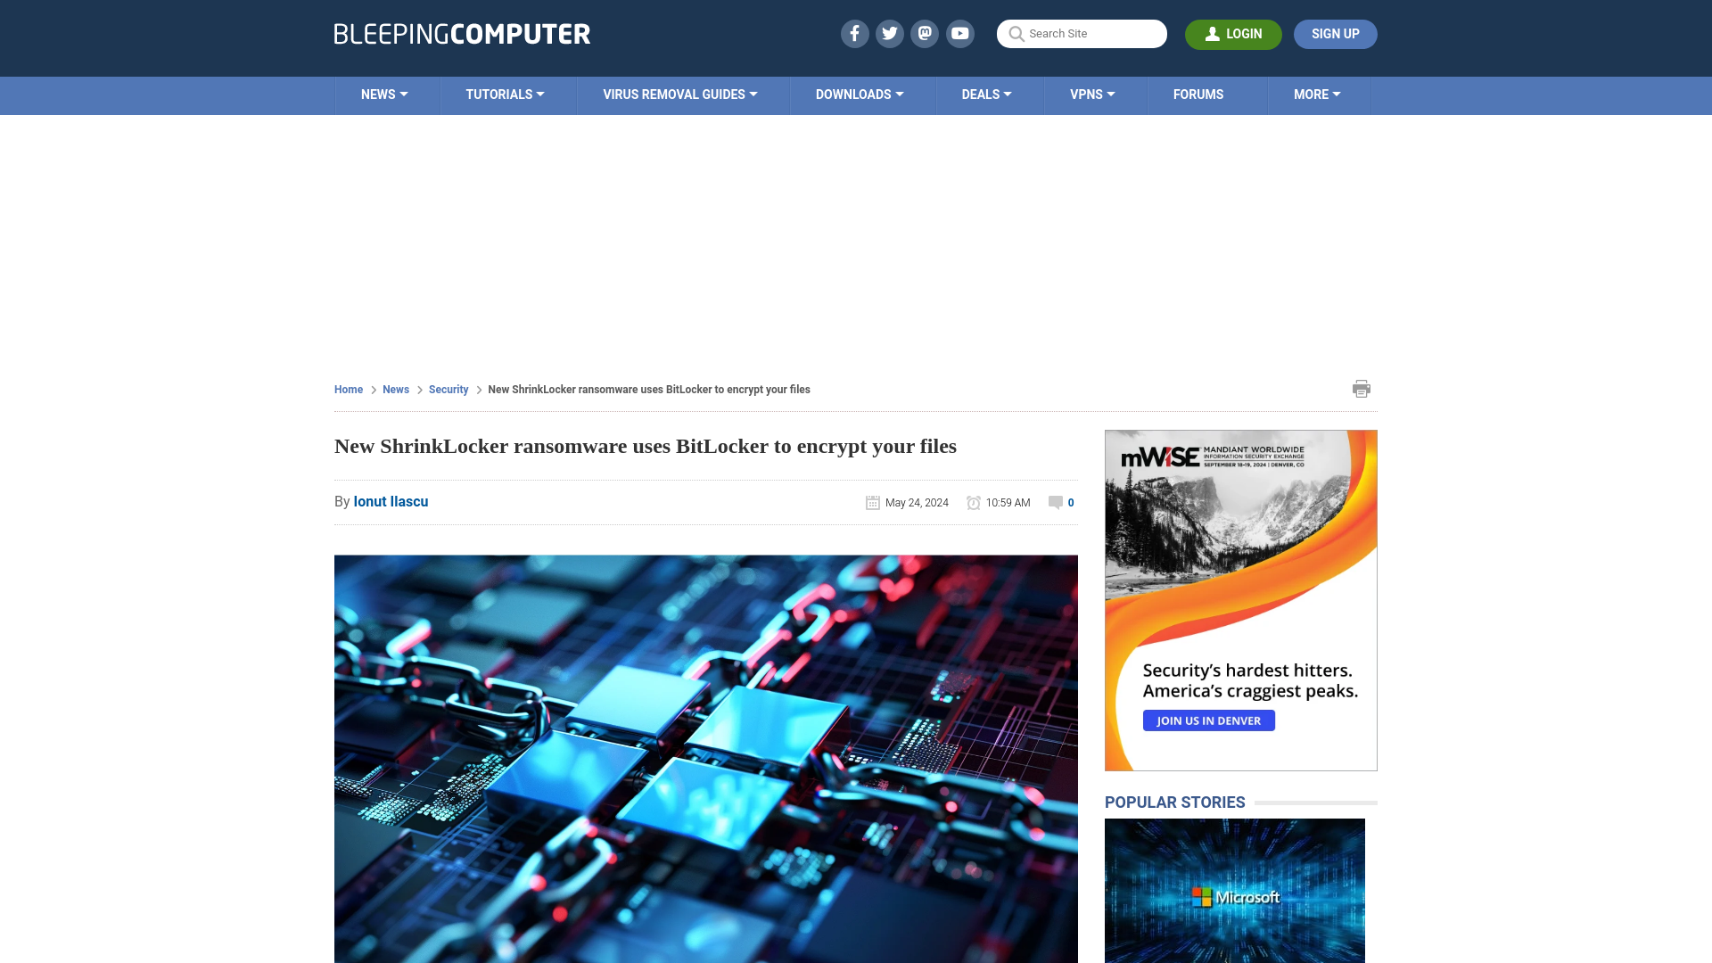Click the JOIN US IN DENVER button
This screenshot has height=963, width=1712.
(1209, 720)
